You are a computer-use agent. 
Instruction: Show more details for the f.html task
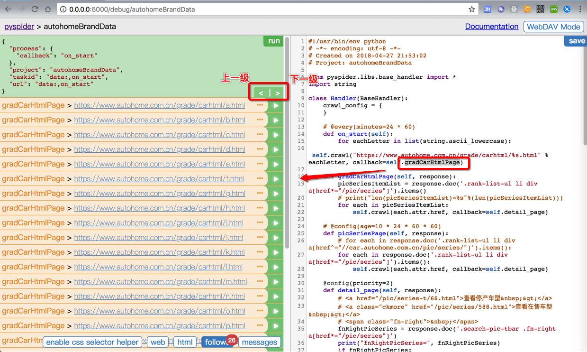point(260,179)
